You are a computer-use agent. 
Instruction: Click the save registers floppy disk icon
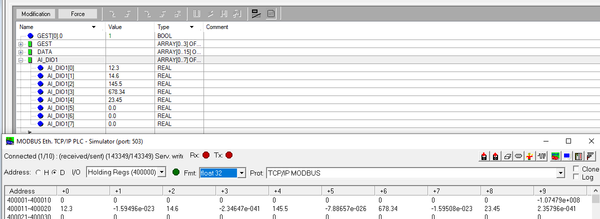(495, 156)
